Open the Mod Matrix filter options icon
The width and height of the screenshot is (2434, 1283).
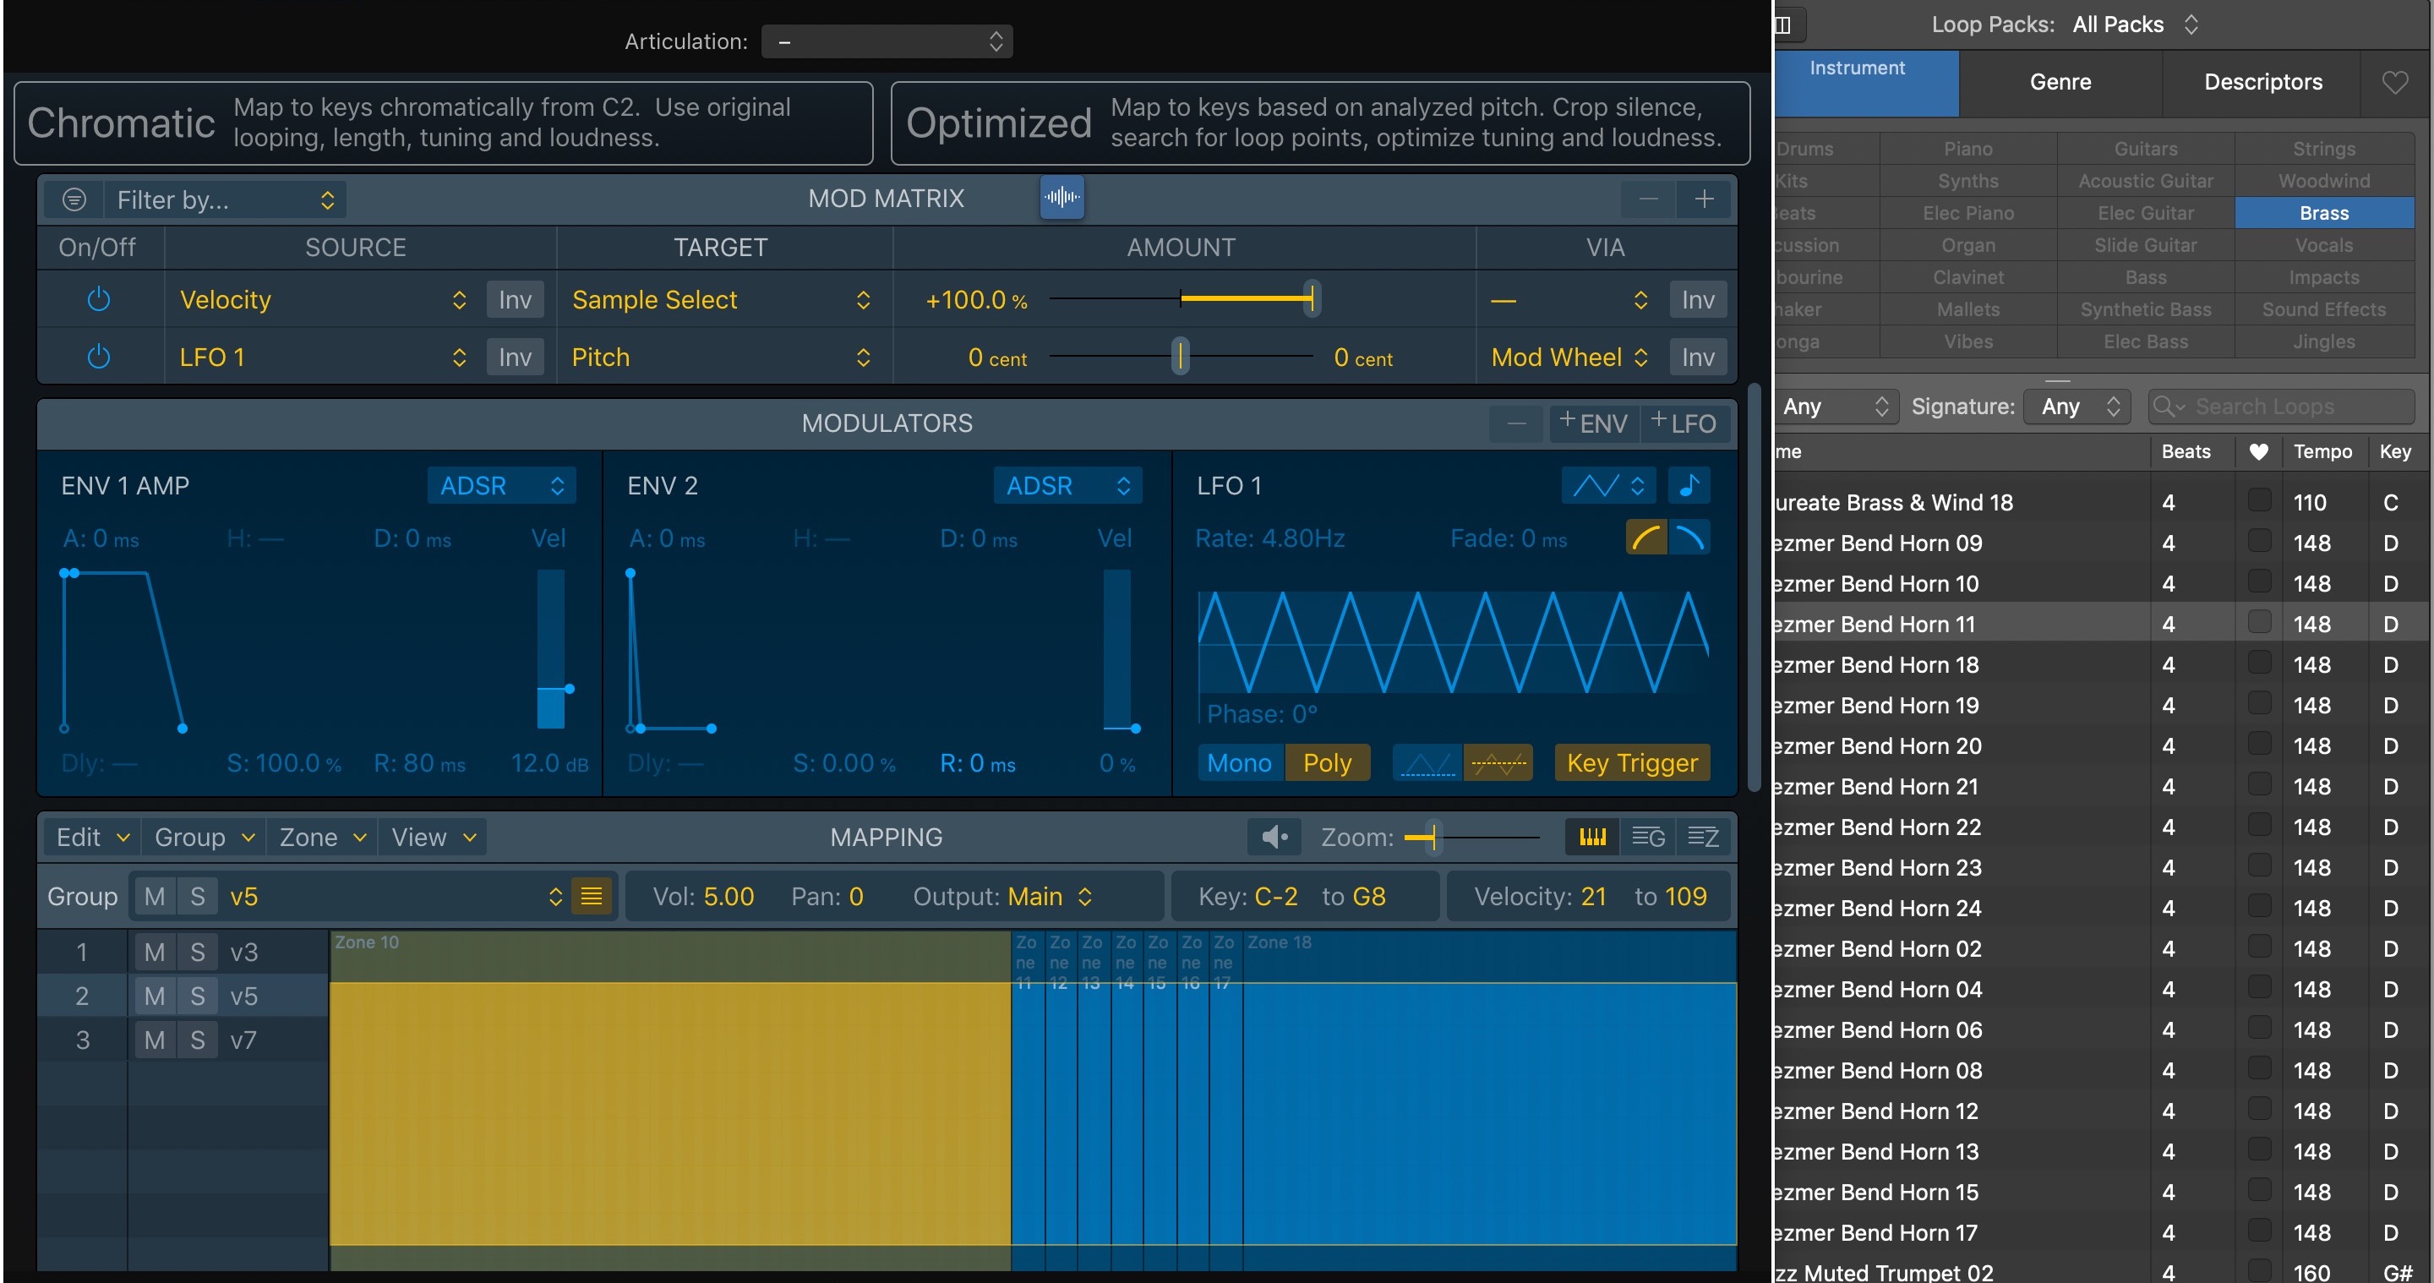[74, 199]
